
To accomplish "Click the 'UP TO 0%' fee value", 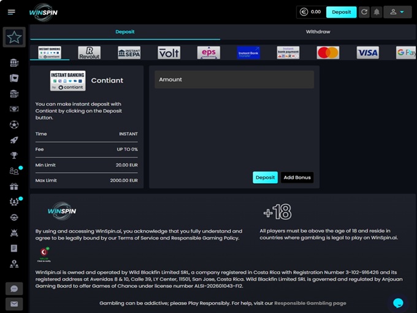I will pyautogui.click(x=127, y=149).
